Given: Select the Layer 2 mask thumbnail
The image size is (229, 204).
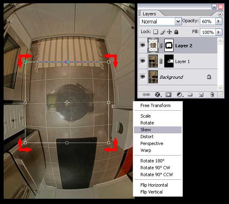Looking at the screenshot, I should 169,45.
